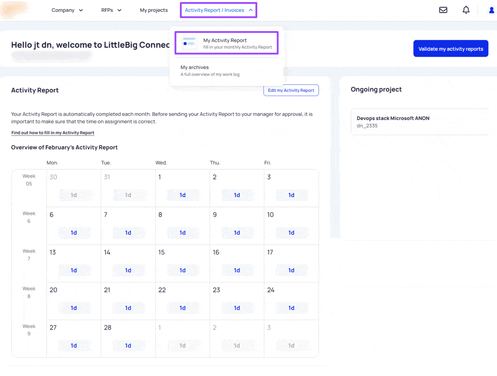Click the 1d entry on February 16
This screenshot has height=376, width=497.
pyautogui.click(x=237, y=270)
